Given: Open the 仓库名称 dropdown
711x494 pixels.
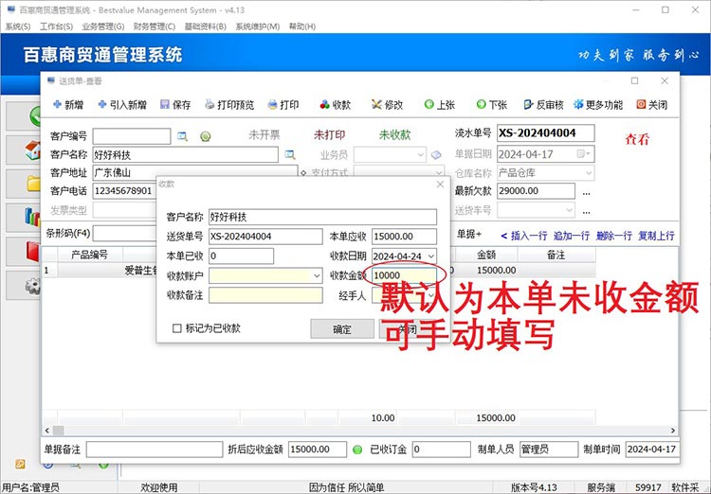Looking at the screenshot, I should click(x=588, y=172).
